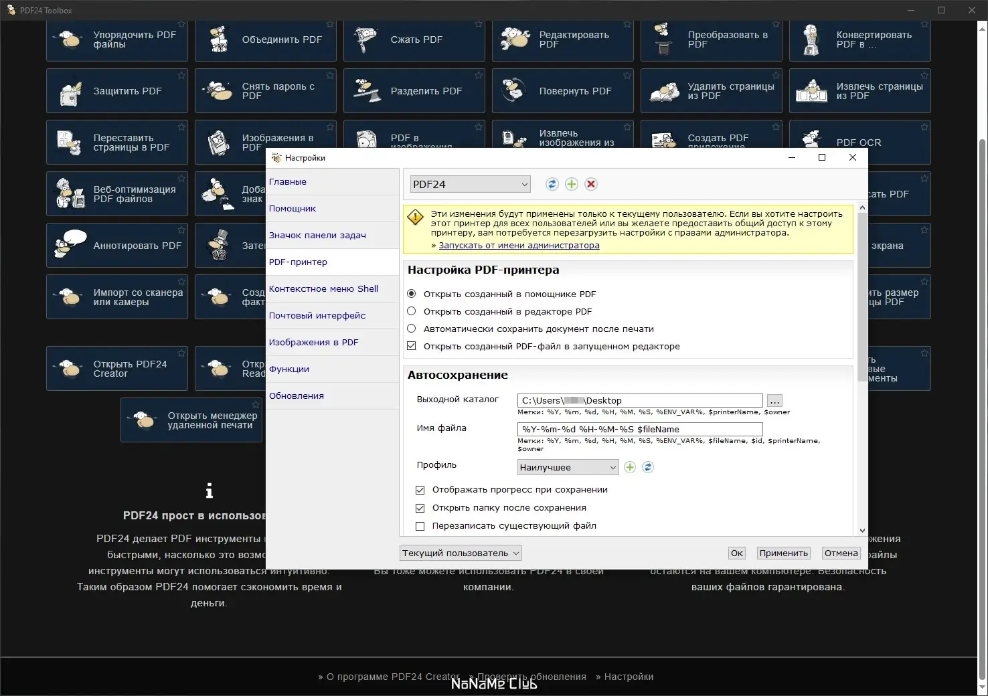Select the Значок панели задач tab
The image size is (988, 696).
[x=332, y=235]
